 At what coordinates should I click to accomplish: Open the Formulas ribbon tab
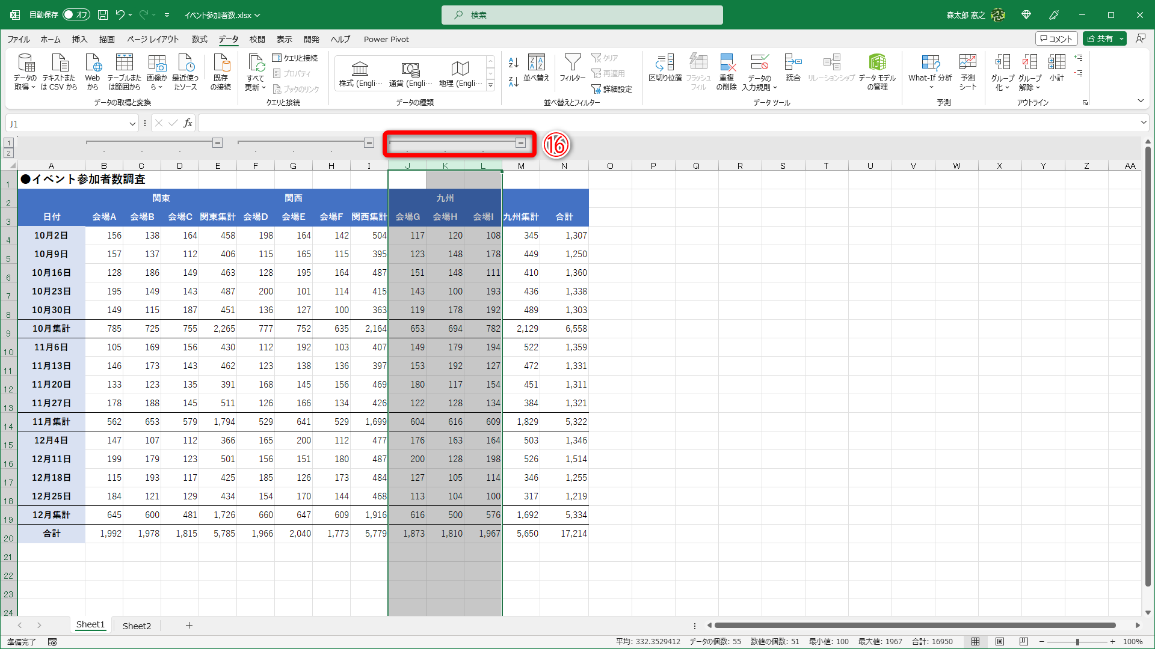[199, 40]
